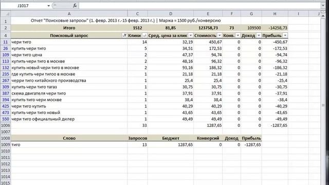Select column I header
Screen dimensions: 329x185
(x=298, y=14)
